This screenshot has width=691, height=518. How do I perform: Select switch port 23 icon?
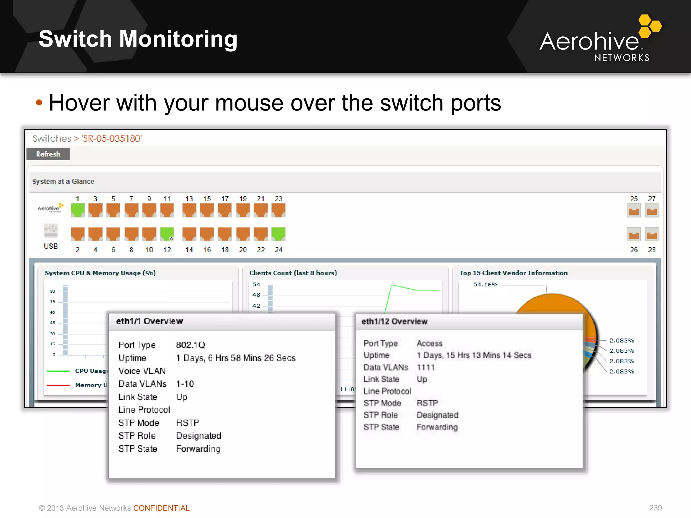coord(279,210)
